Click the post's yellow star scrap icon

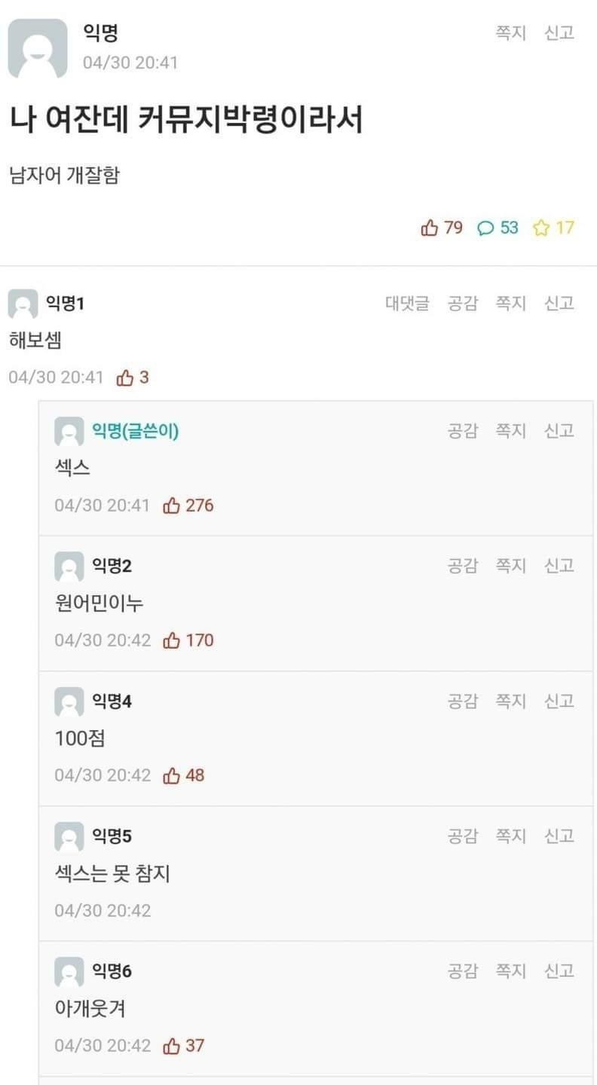tap(541, 228)
